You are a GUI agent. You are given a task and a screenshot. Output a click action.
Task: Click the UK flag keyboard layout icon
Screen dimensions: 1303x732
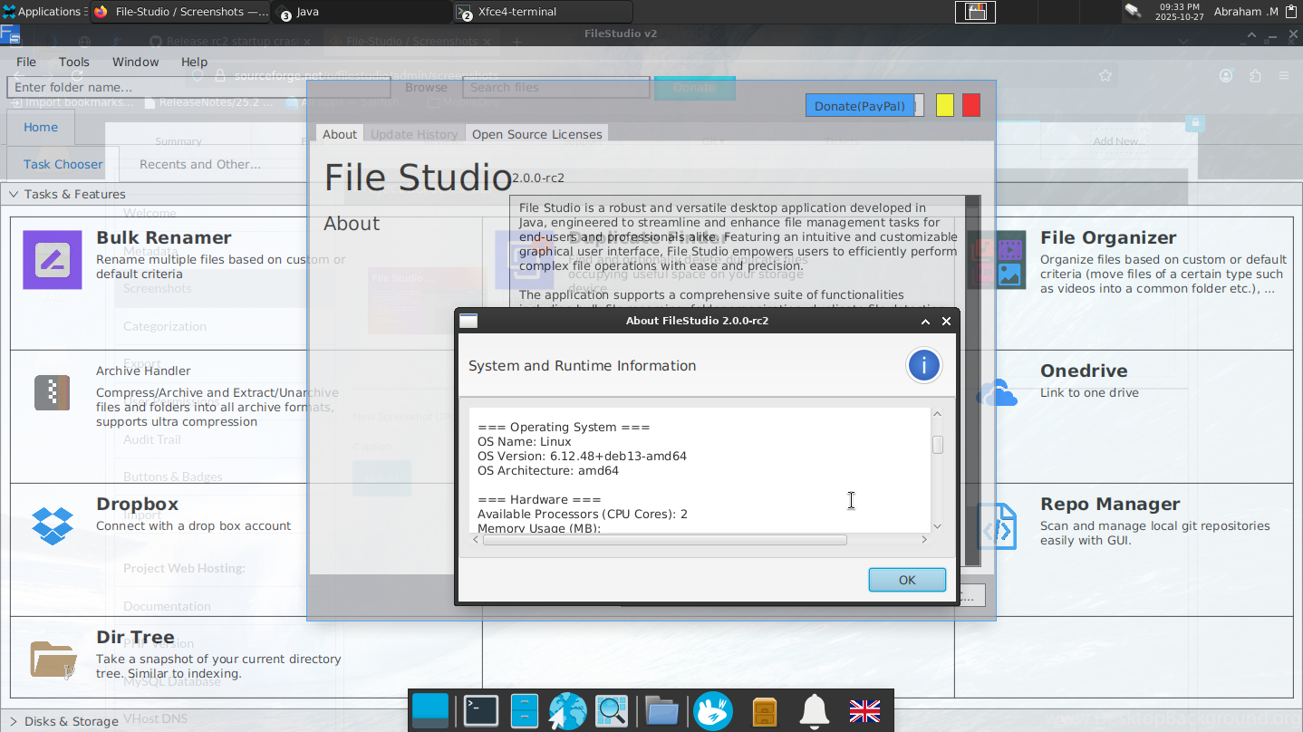tap(864, 711)
